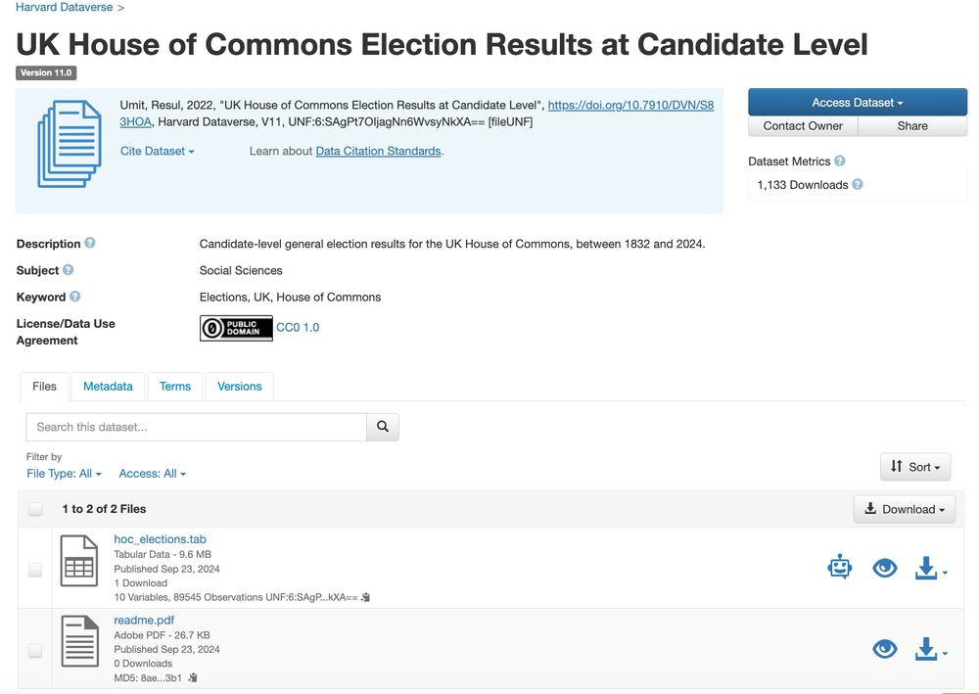The height and width of the screenshot is (694, 979).
Task: Open the Sort dropdown
Action: tap(915, 467)
